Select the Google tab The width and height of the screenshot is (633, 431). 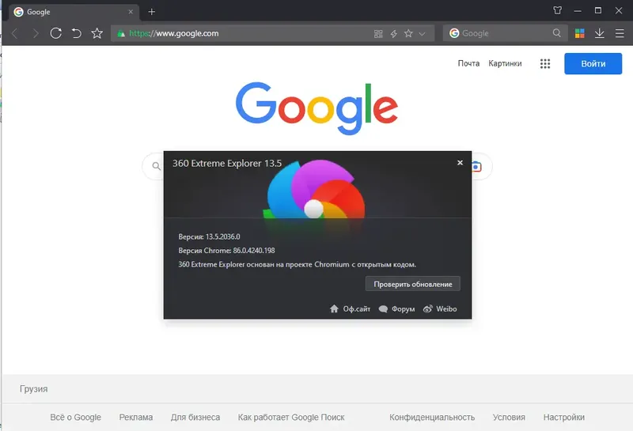click(x=73, y=12)
